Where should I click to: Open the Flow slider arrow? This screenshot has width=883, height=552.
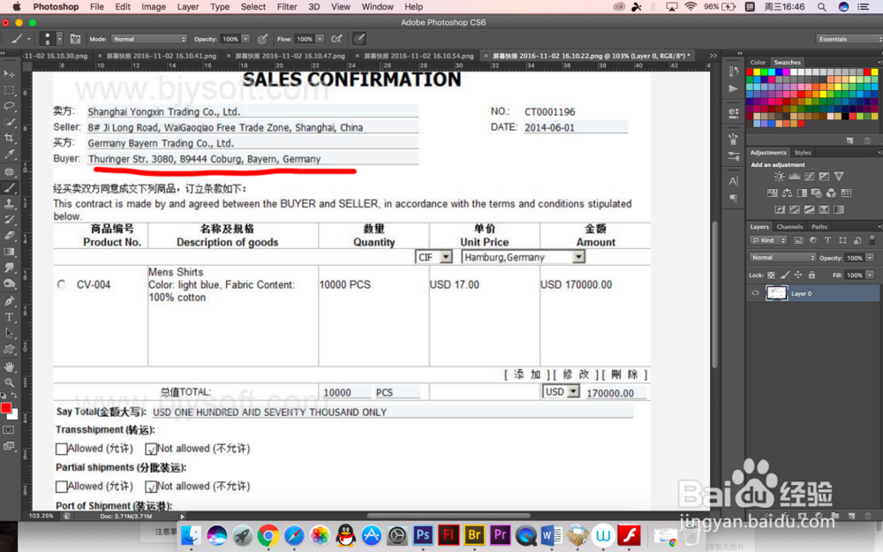pyautogui.click(x=320, y=39)
